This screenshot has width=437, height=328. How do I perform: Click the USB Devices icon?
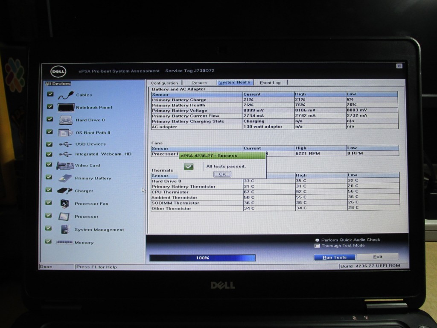pyautogui.click(x=65, y=144)
